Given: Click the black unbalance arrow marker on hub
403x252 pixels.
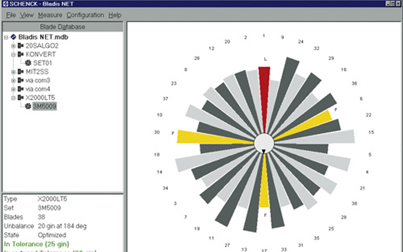Looking at the screenshot, I should click(x=263, y=152).
